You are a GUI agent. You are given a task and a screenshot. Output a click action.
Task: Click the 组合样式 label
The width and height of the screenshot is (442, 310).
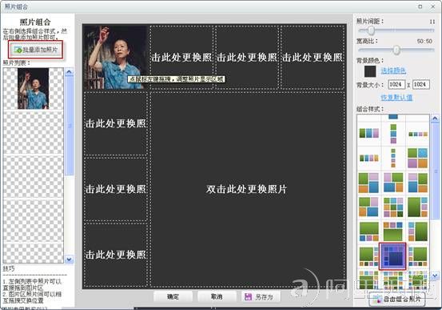click(370, 109)
